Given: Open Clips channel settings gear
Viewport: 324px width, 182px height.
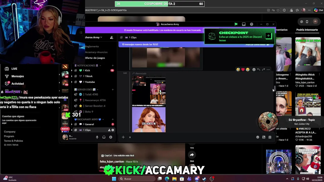Looking at the screenshot, I should (113, 130).
